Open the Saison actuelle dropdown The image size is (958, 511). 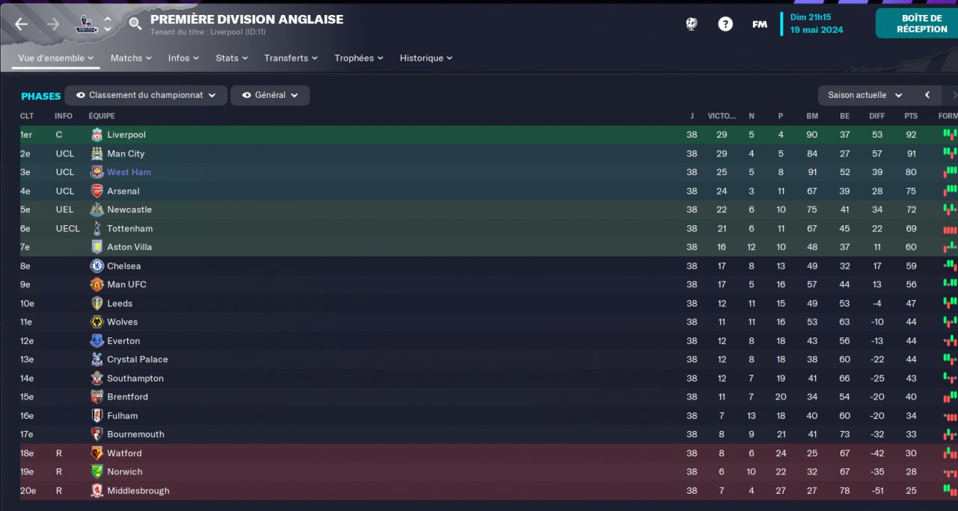click(x=866, y=95)
